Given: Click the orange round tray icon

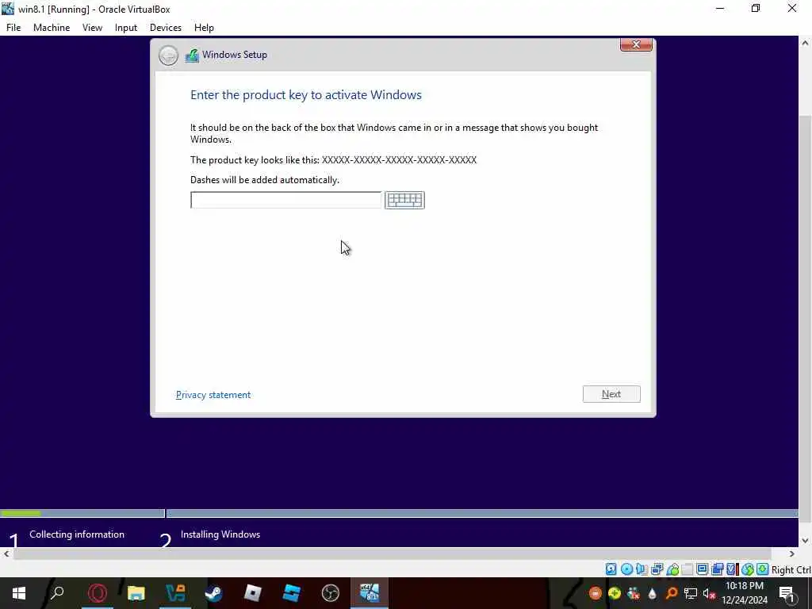Looking at the screenshot, I should click(x=595, y=593).
